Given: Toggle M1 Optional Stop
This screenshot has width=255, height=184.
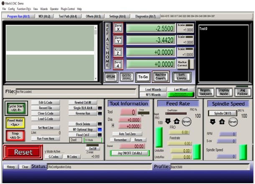Looking at the screenshot, I should (x=83, y=130).
